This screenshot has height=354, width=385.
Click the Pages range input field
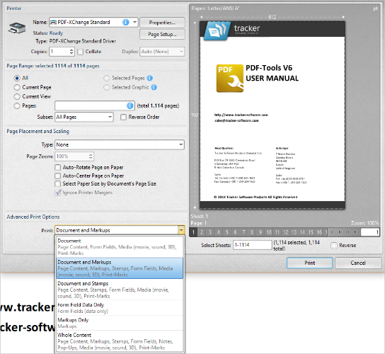(95, 105)
